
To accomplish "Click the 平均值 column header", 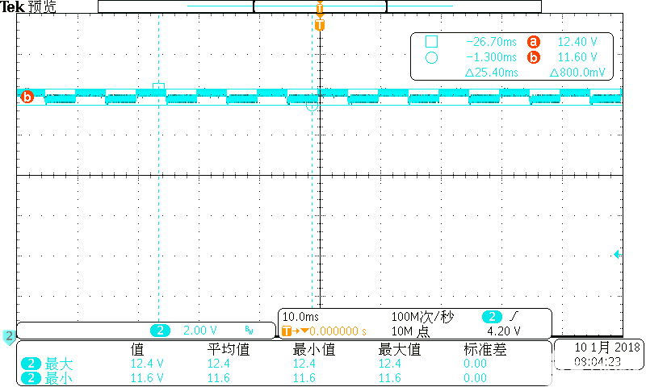I will click(229, 349).
